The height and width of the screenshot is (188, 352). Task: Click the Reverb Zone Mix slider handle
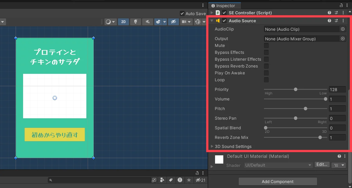(320, 137)
